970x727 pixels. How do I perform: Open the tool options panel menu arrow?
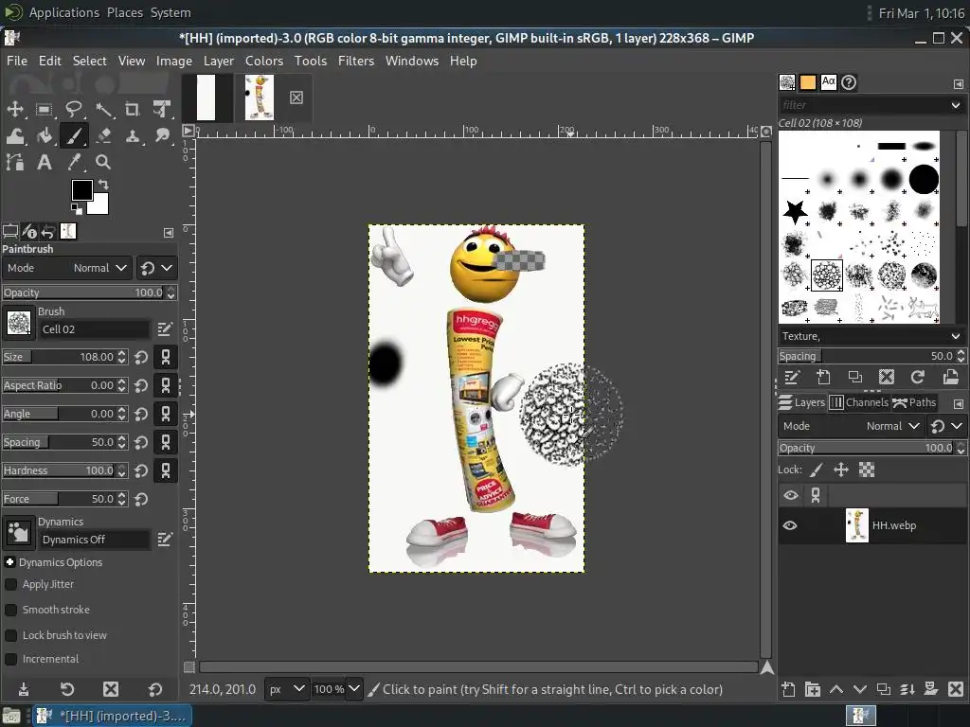169,233
